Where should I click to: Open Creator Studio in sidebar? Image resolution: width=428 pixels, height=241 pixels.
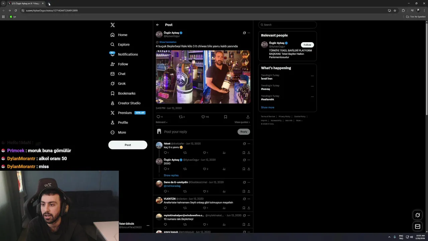click(125, 103)
